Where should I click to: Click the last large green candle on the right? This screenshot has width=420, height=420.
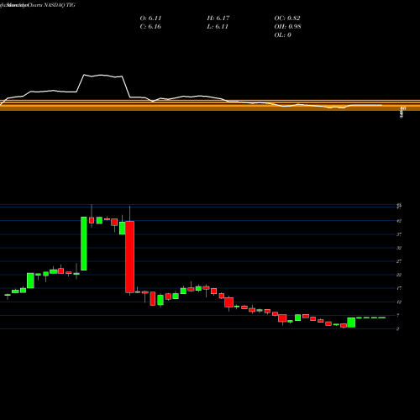click(351, 323)
